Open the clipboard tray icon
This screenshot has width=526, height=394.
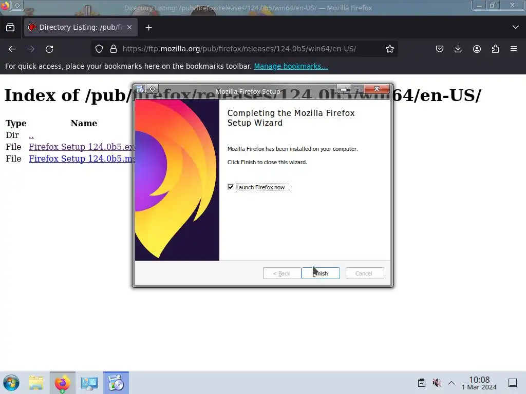(422, 383)
